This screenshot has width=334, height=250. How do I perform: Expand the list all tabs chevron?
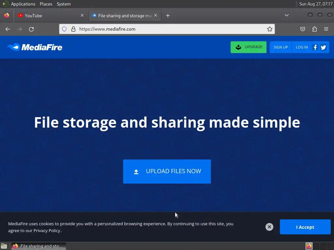(x=287, y=15)
